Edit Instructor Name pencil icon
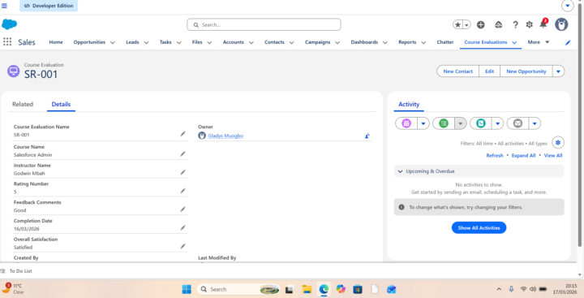The height and width of the screenshot is (298, 584). point(182,172)
